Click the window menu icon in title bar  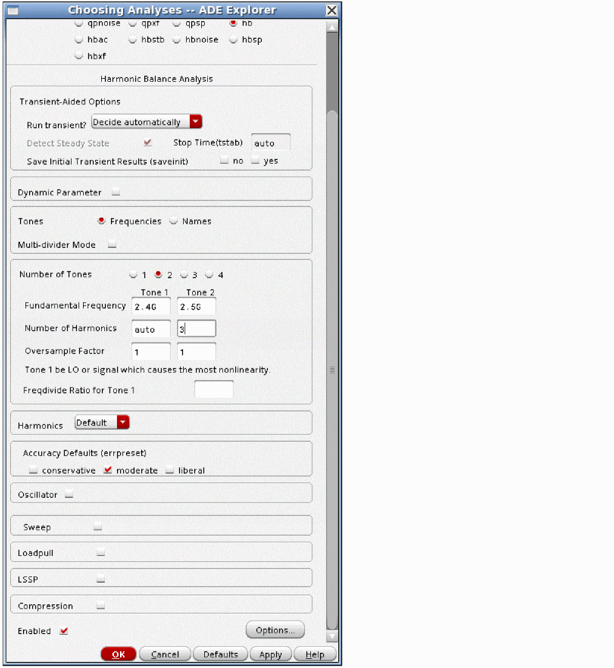tap(13, 10)
